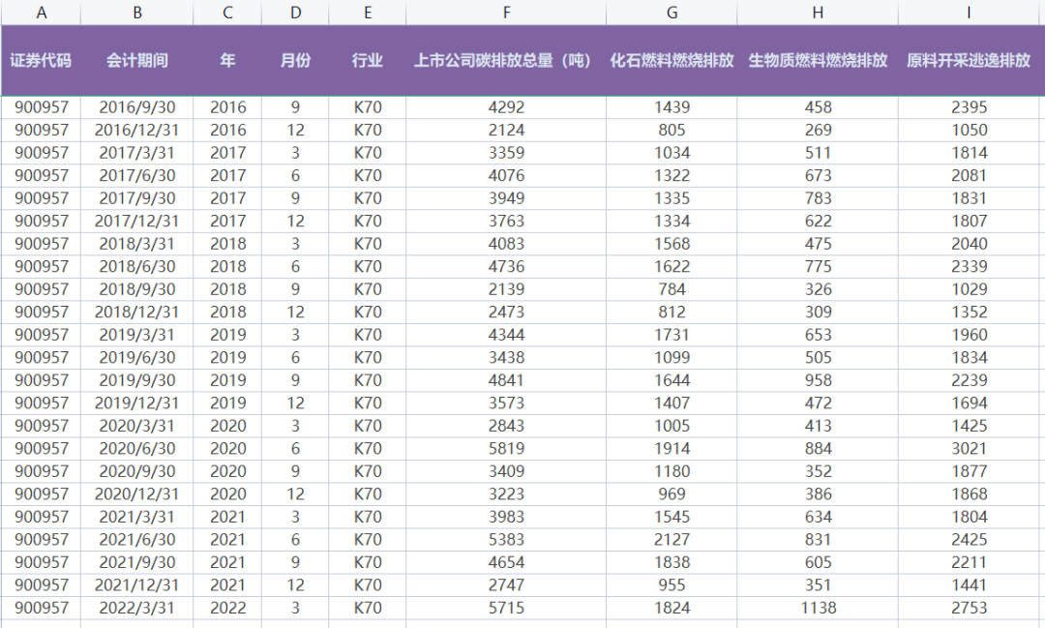This screenshot has height=628, width=1045.
Task: Select K70 cell in 2022/3/31 row
Action: tap(368, 608)
